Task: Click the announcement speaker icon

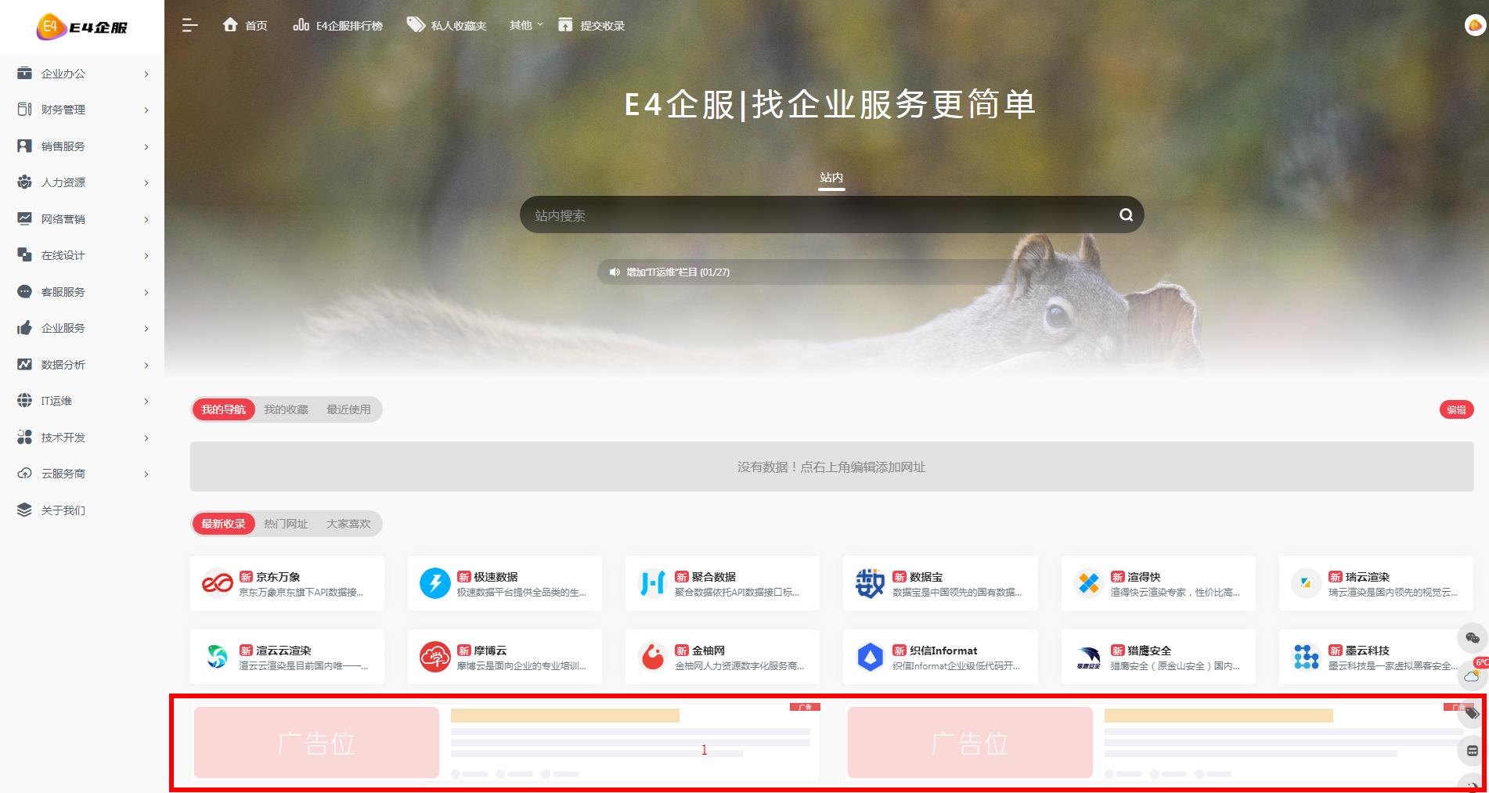Action: (x=615, y=272)
